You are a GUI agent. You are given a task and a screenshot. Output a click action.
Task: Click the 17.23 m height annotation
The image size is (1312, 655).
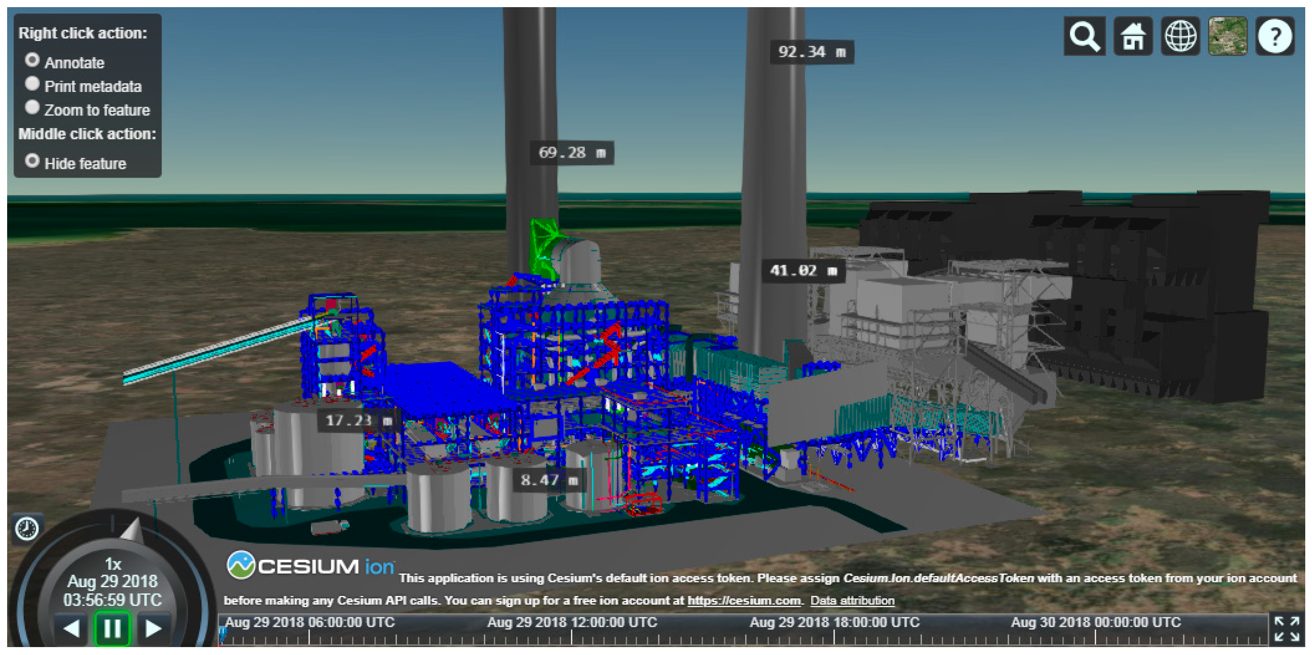pos(359,420)
